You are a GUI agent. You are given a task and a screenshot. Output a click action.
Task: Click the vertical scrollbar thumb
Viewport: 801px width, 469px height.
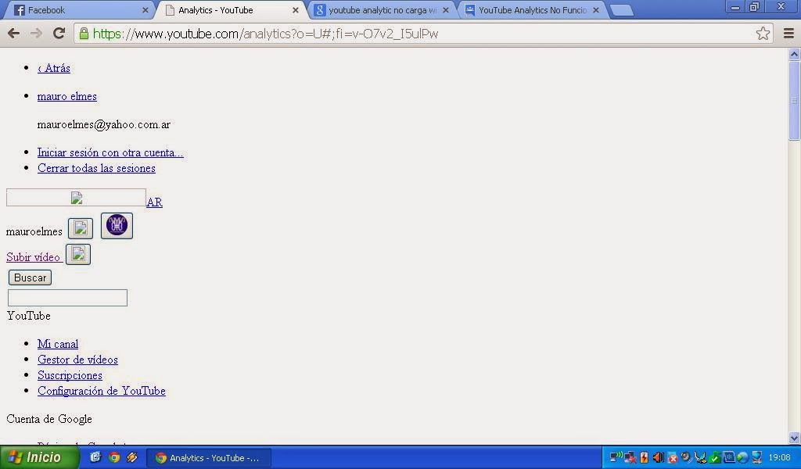[x=795, y=101]
